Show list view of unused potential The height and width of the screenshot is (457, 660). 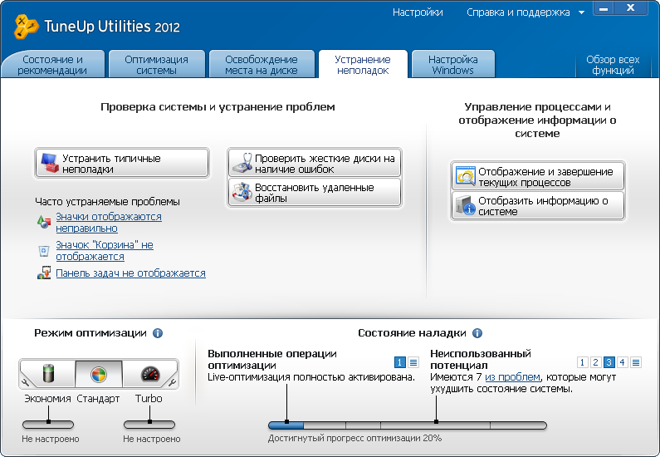(x=636, y=361)
